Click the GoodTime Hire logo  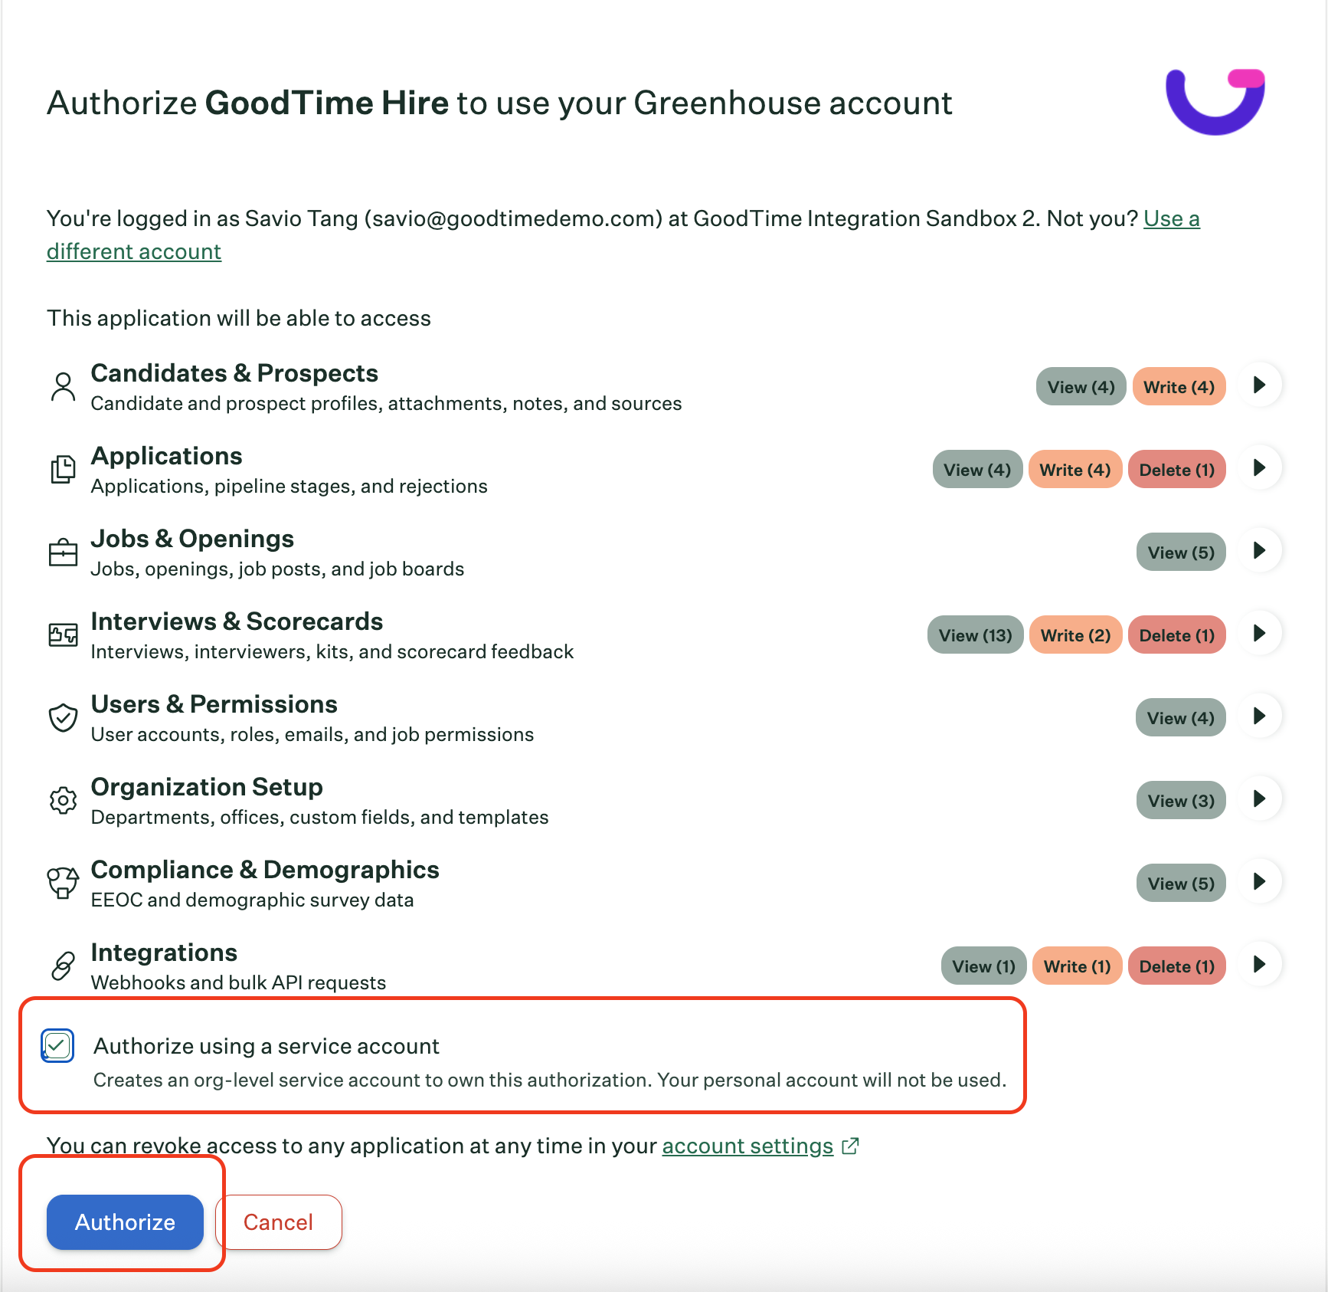(1215, 102)
